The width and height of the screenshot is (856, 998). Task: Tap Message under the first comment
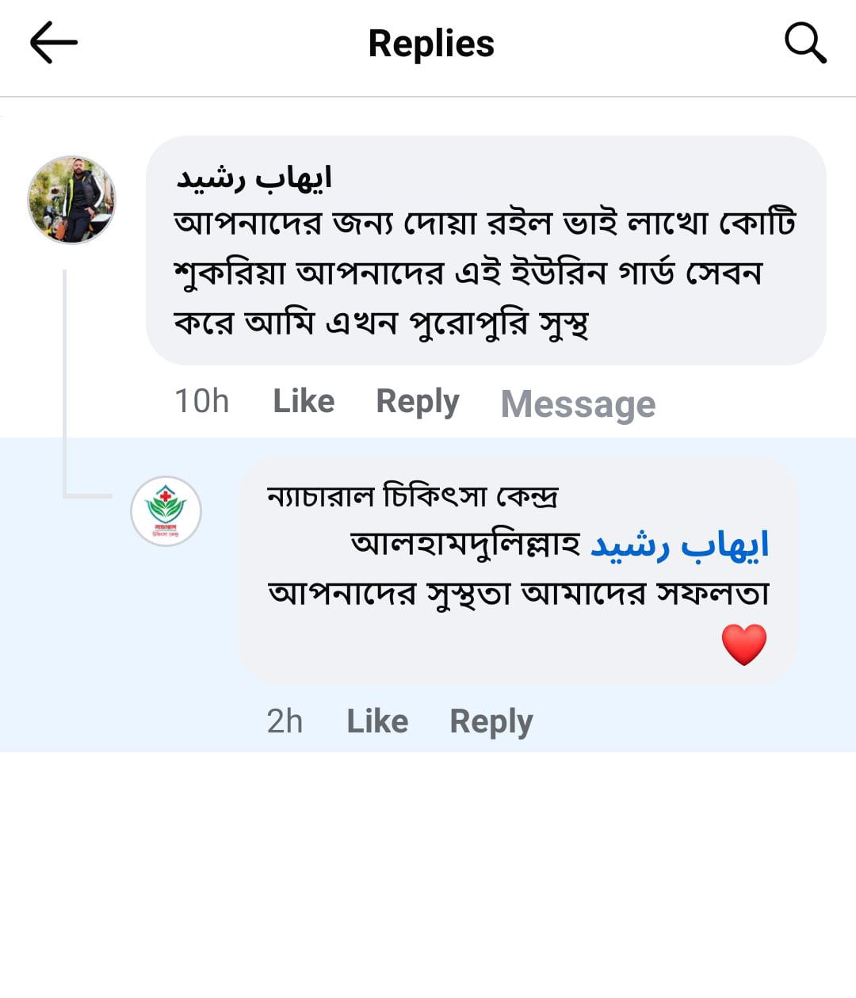(x=578, y=403)
